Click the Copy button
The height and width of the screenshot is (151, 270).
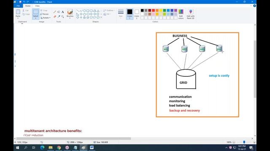pyautogui.click(x=26, y=14)
